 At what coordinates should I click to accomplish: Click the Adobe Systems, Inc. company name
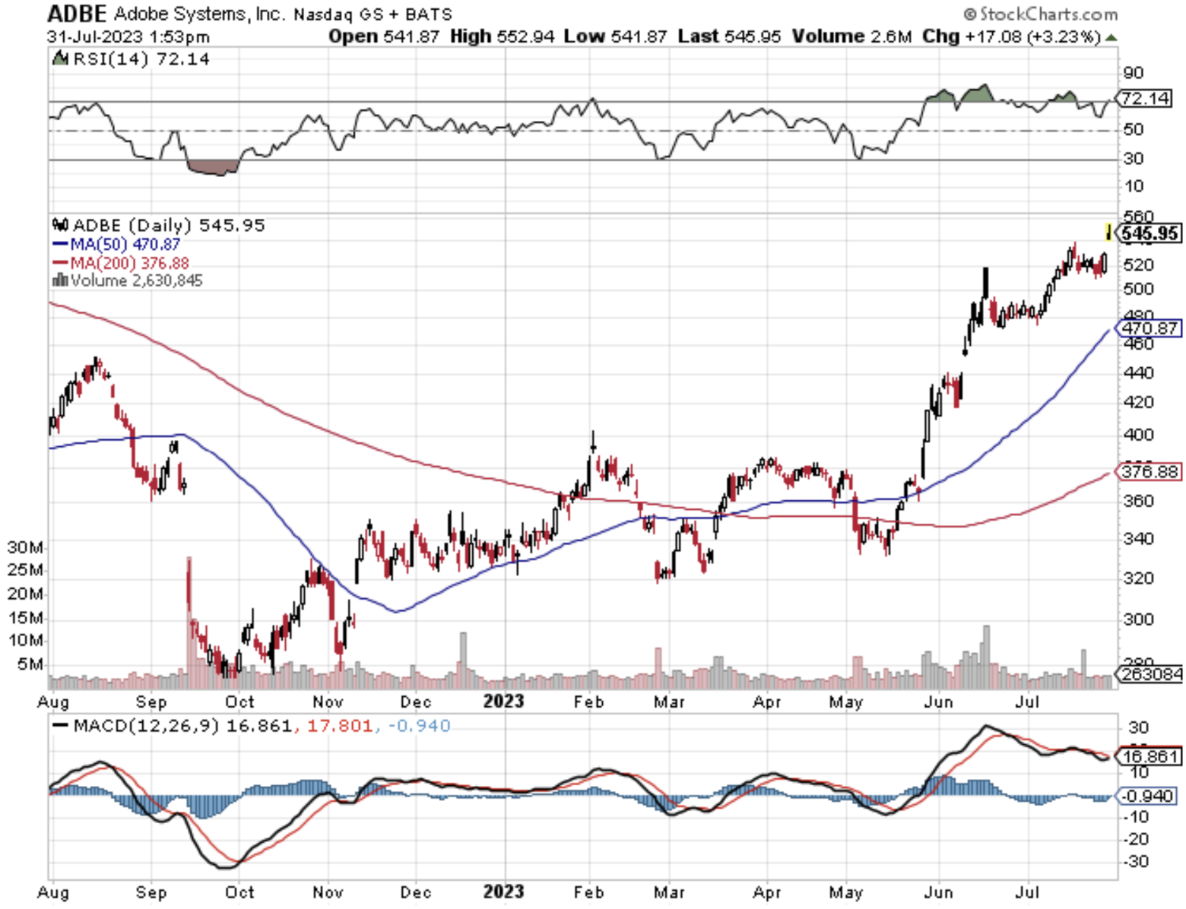(x=200, y=14)
